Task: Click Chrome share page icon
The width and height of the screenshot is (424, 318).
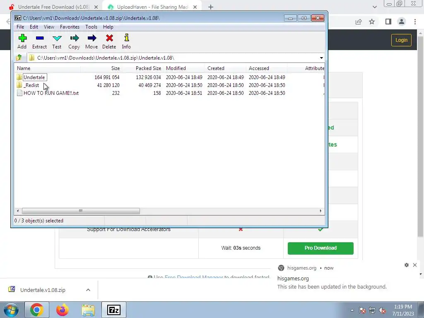Action: pos(359,22)
